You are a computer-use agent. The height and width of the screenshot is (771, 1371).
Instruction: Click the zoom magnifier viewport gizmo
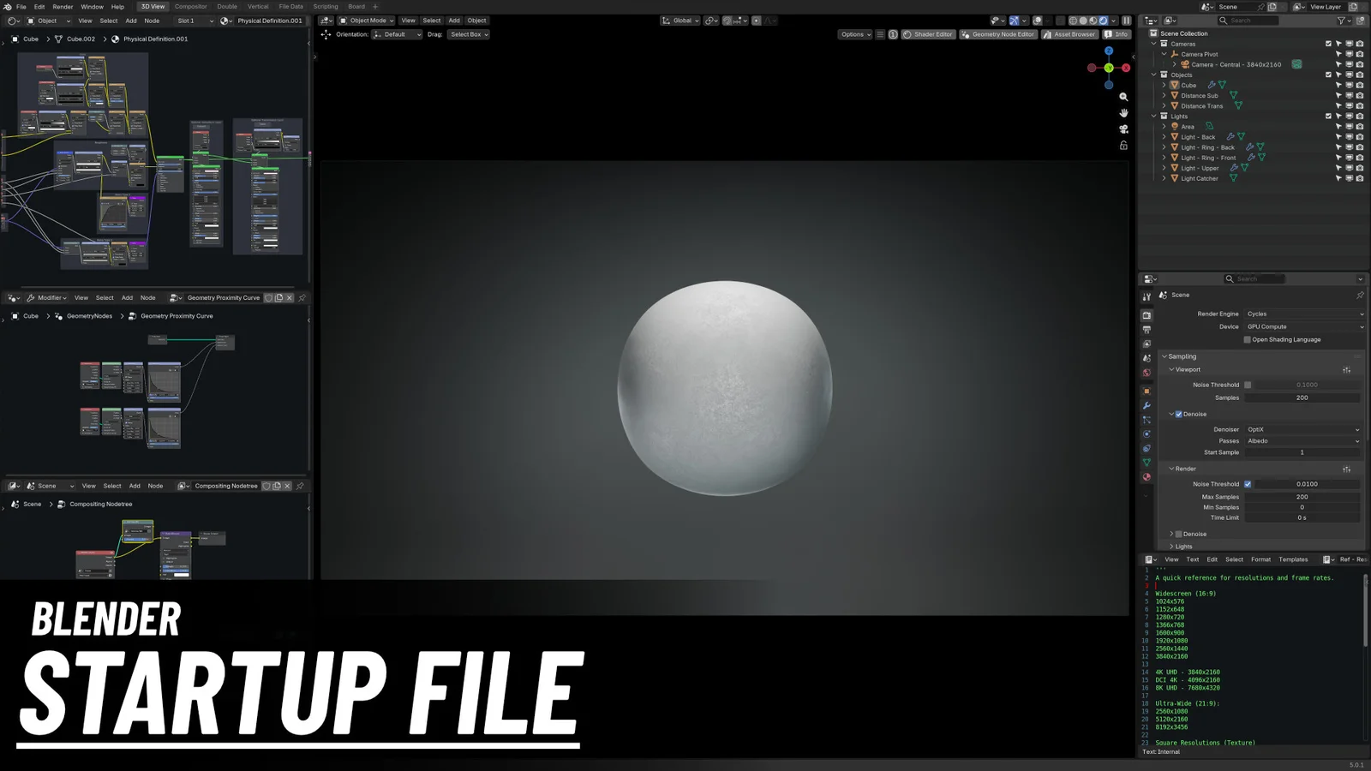(x=1123, y=97)
